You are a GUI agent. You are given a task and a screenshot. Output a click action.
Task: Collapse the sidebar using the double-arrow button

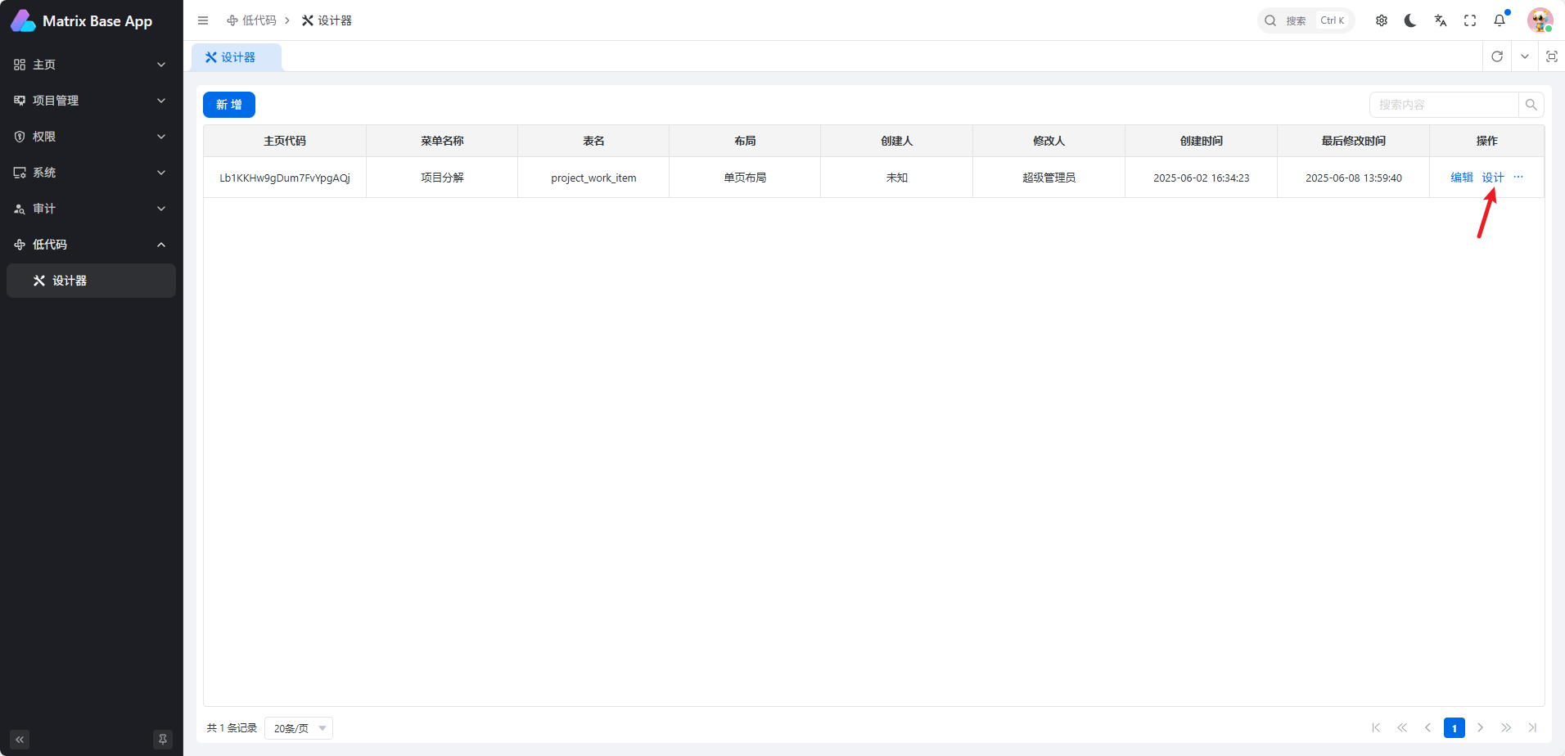(x=19, y=739)
